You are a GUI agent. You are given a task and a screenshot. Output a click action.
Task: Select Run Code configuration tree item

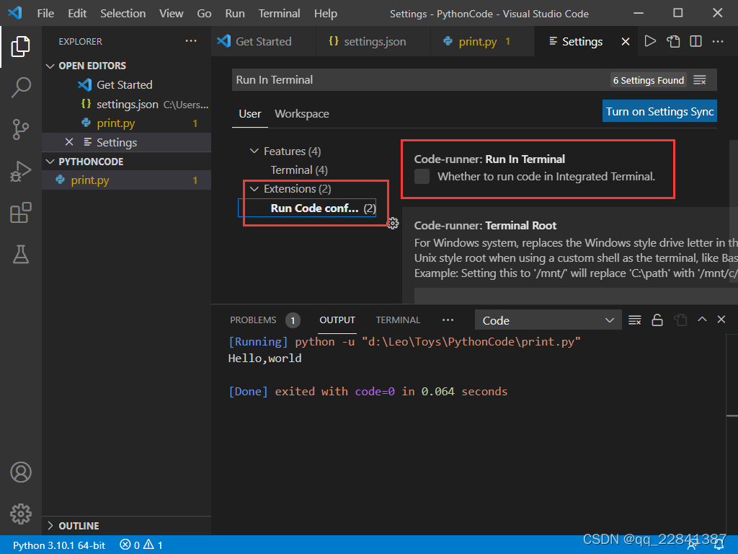(x=307, y=208)
